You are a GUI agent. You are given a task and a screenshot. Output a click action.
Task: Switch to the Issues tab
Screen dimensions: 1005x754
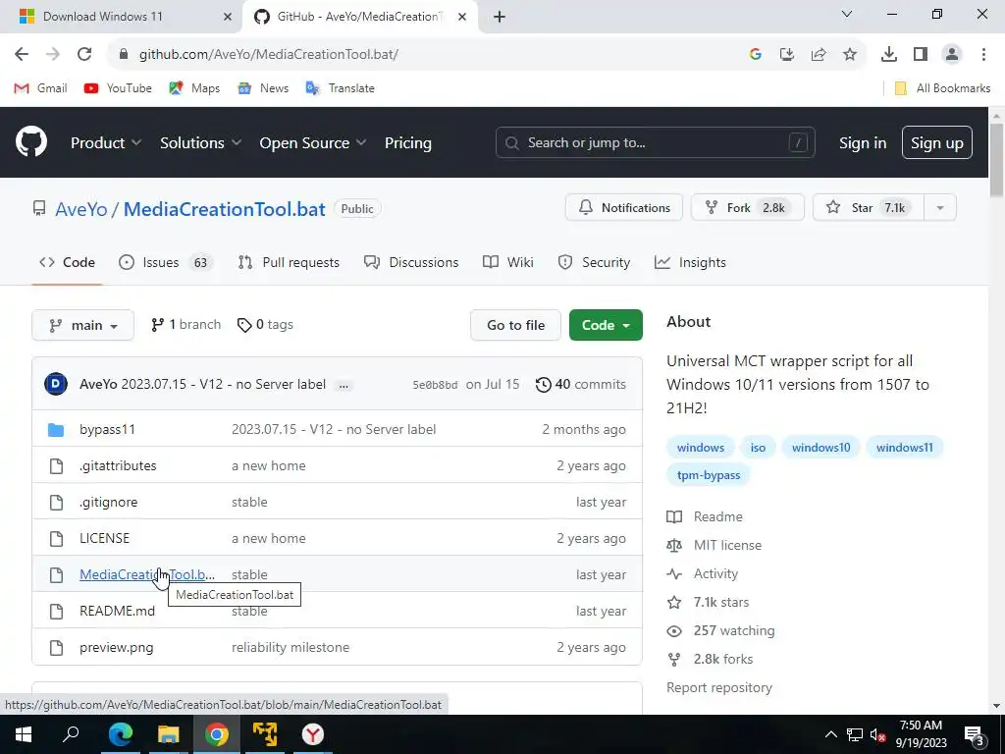166,262
